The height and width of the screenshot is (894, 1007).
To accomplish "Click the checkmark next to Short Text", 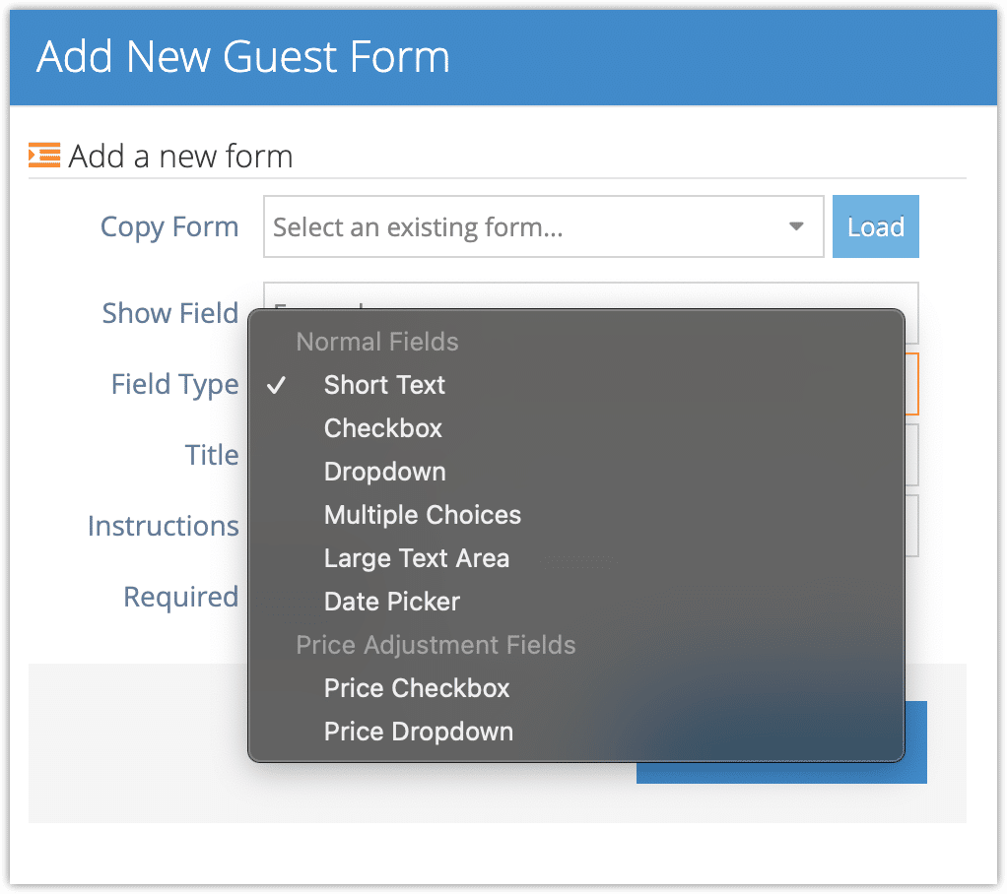I will coord(276,385).
